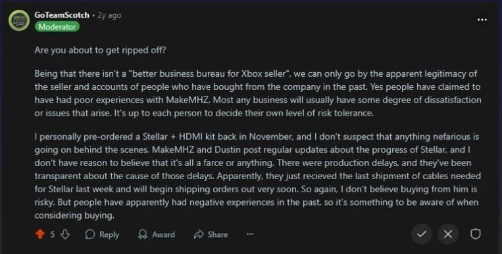Remove the comment with the X button

pyautogui.click(x=448, y=234)
